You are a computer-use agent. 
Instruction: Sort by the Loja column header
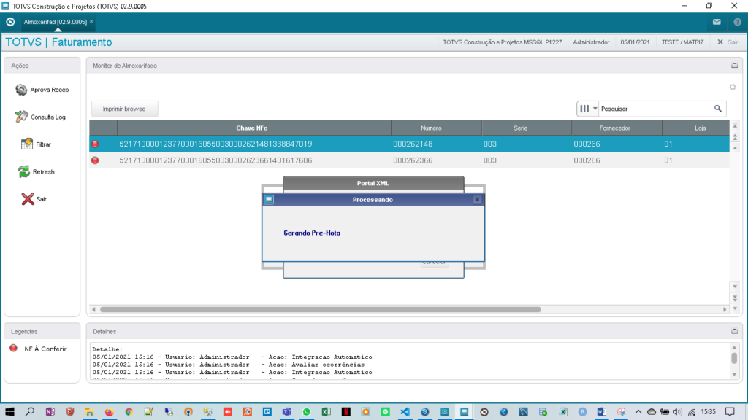click(696, 128)
